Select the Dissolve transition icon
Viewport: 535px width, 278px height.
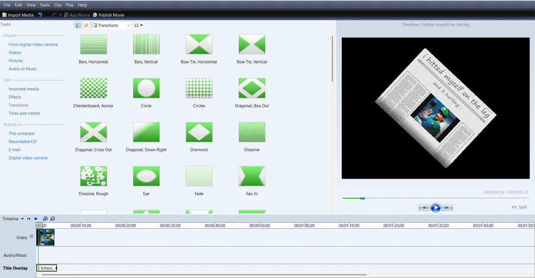point(252,132)
